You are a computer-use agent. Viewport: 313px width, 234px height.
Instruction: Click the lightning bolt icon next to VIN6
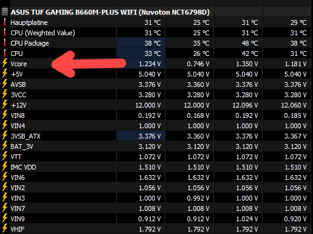tap(5, 177)
